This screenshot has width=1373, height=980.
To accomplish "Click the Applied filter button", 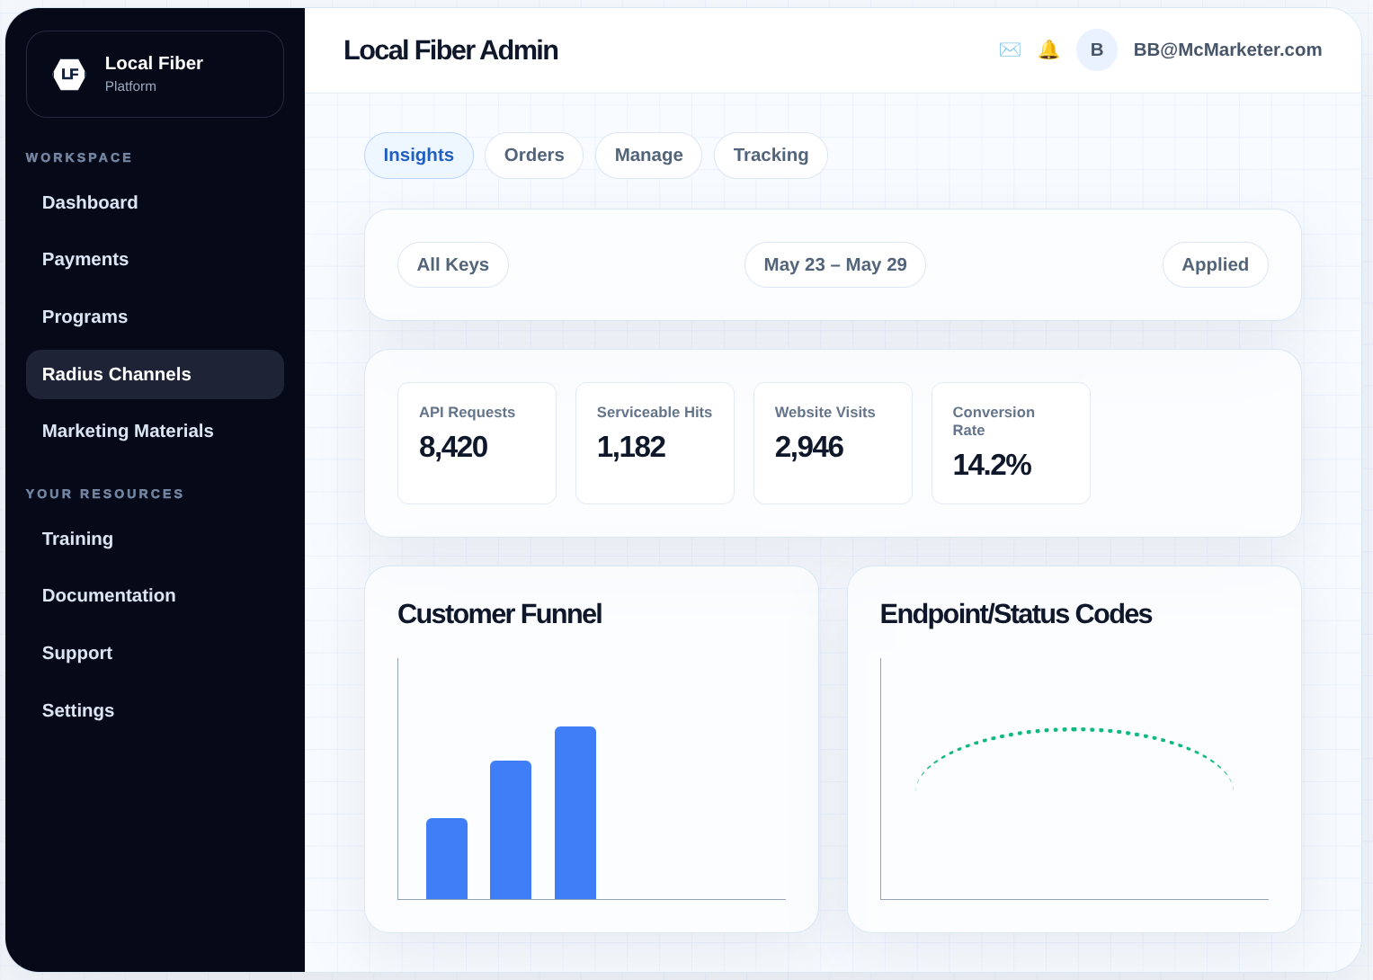I will (x=1215, y=265).
